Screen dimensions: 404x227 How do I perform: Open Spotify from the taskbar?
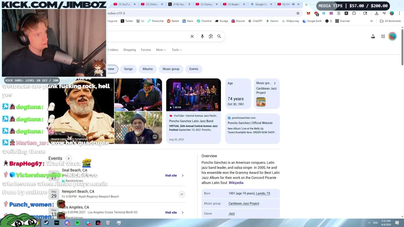77,223
